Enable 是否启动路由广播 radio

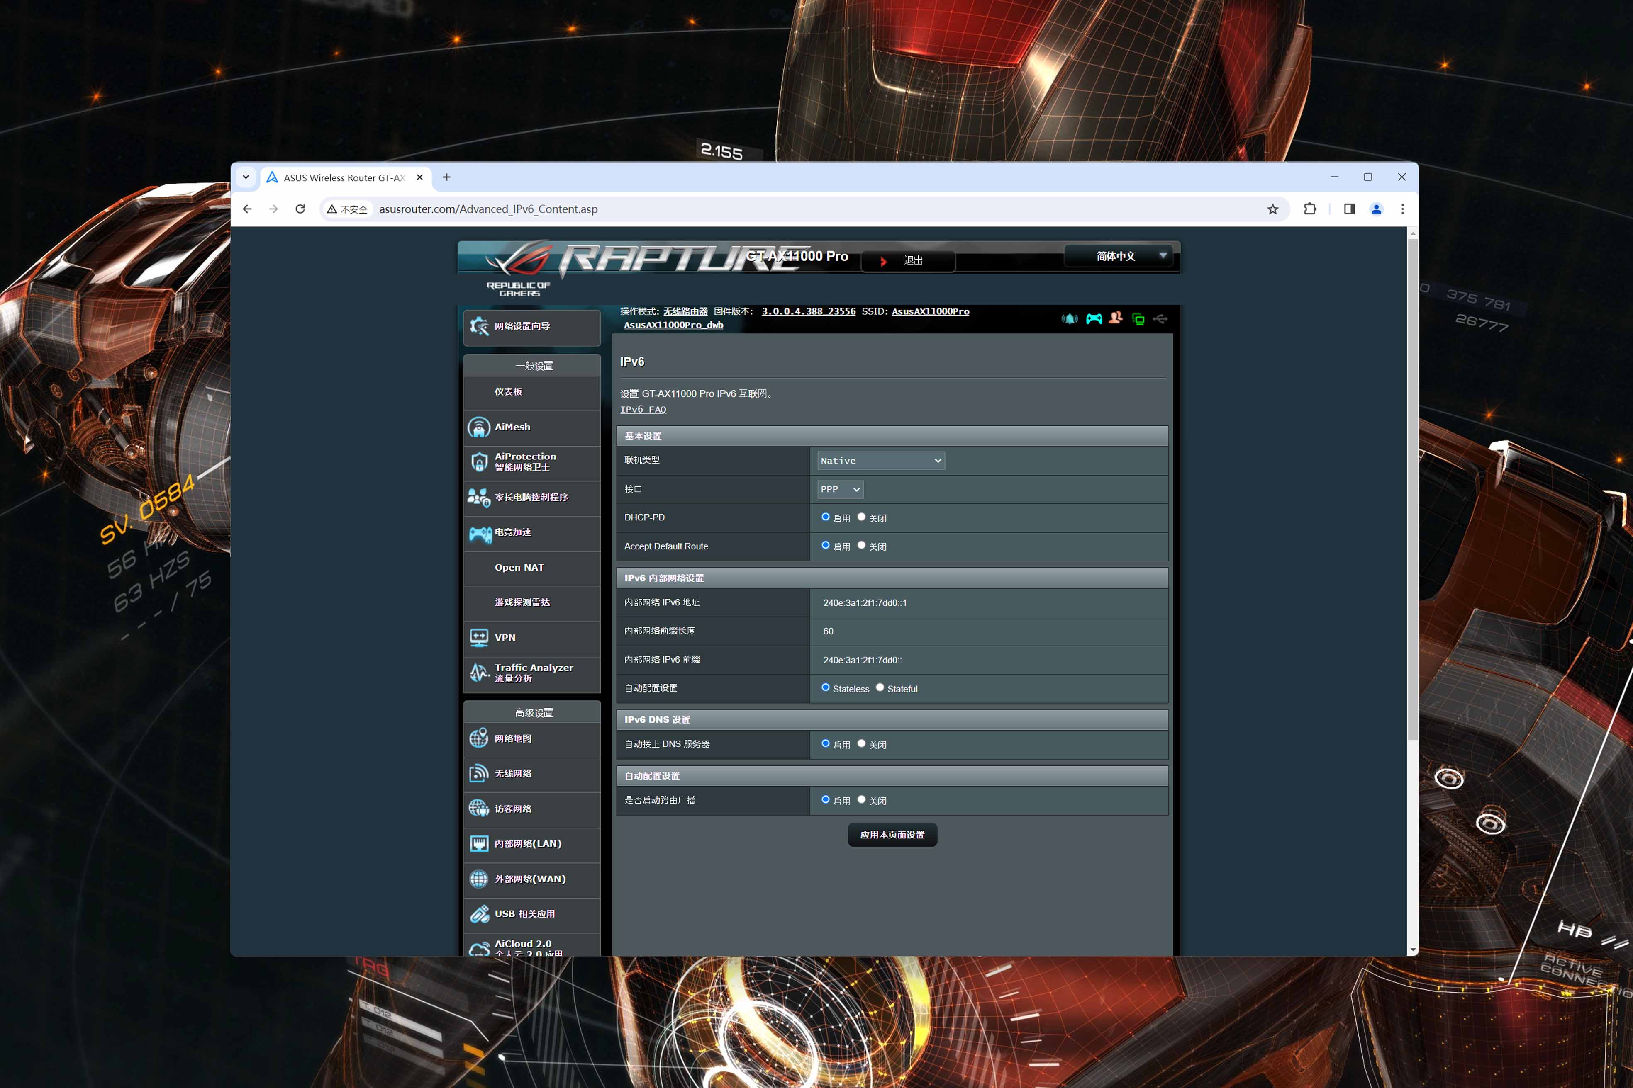826,800
